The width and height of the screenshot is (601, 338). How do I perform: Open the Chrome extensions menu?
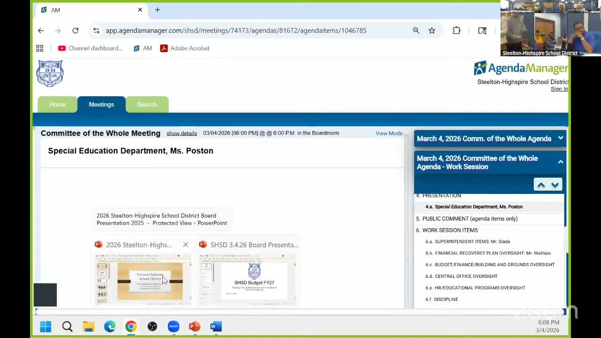[456, 31]
